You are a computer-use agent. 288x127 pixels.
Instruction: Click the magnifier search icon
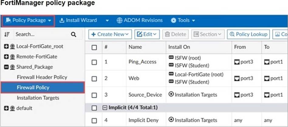pos(74,35)
